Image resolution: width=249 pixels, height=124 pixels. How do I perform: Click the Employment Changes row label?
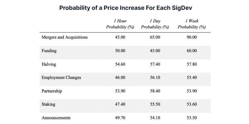pyautogui.click(x=61, y=78)
